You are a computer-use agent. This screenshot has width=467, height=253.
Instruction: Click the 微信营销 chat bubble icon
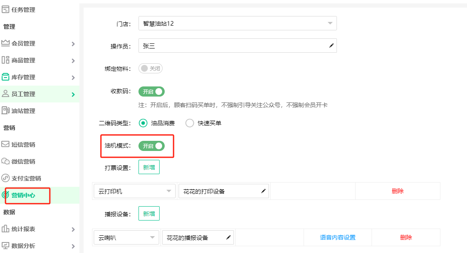(5, 161)
